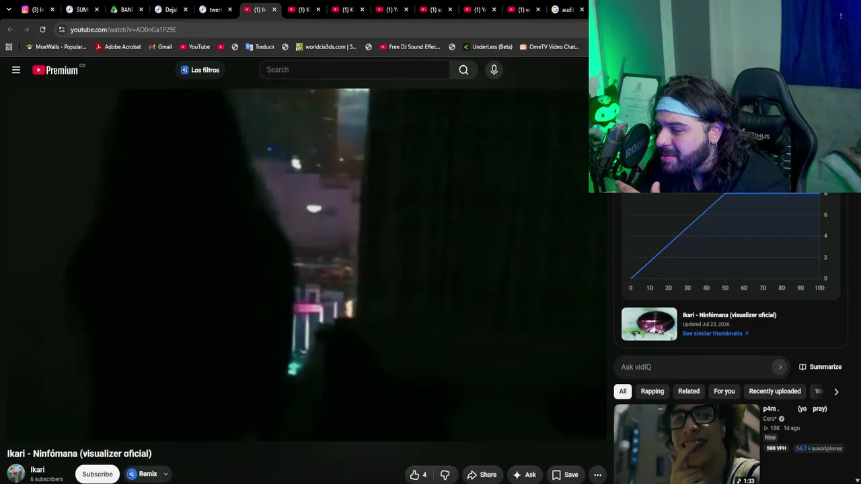Open the OmeTV Video Chat bookmark
The width and height of the screenshot is (861, 484).
click(549, 47)
